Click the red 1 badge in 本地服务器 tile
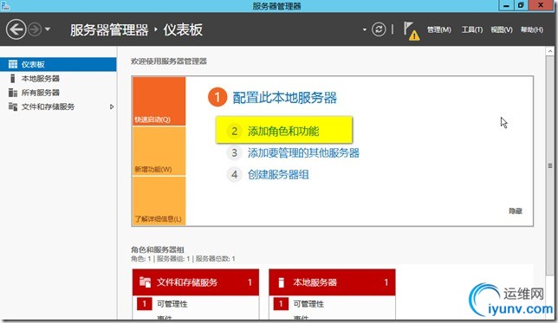The width and height of the screenshot is (558, 323). pyautogui.click(x=281, y=304)
